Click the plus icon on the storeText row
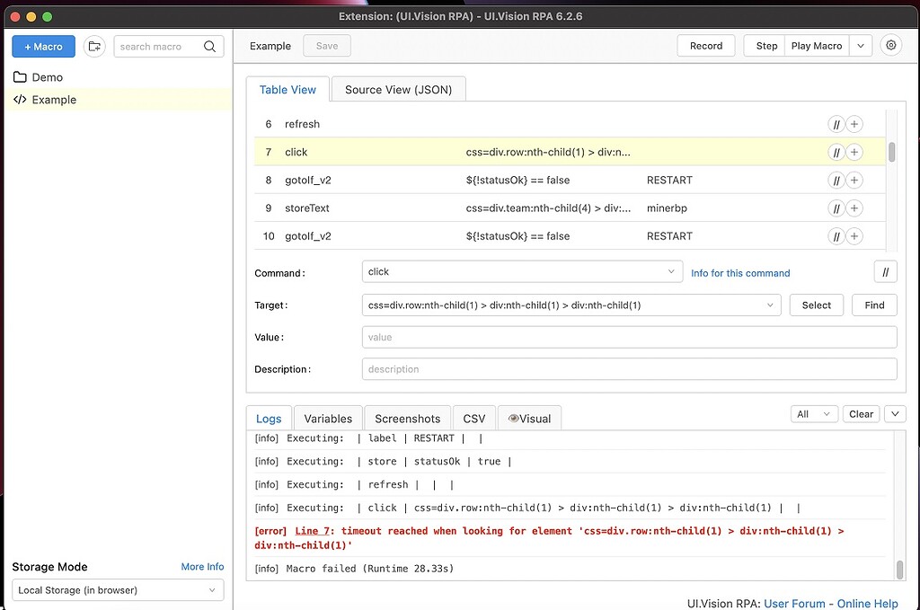The image size is (920, 610). point(854,208)
